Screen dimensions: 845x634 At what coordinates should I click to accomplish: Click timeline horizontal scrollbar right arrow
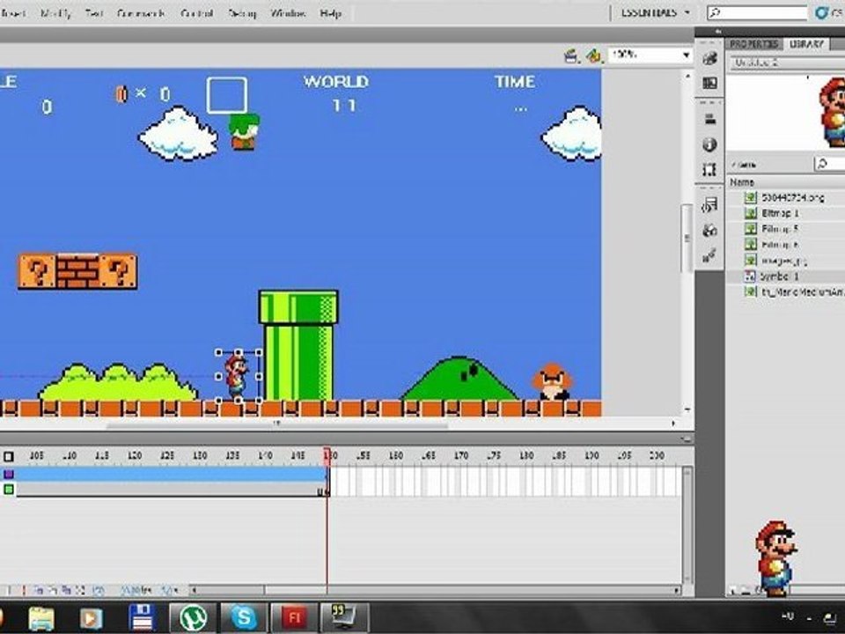(x=677, y=590)
